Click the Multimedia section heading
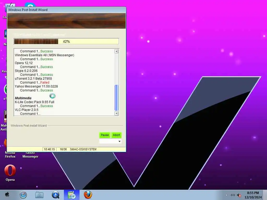 (x=23, y=98)
